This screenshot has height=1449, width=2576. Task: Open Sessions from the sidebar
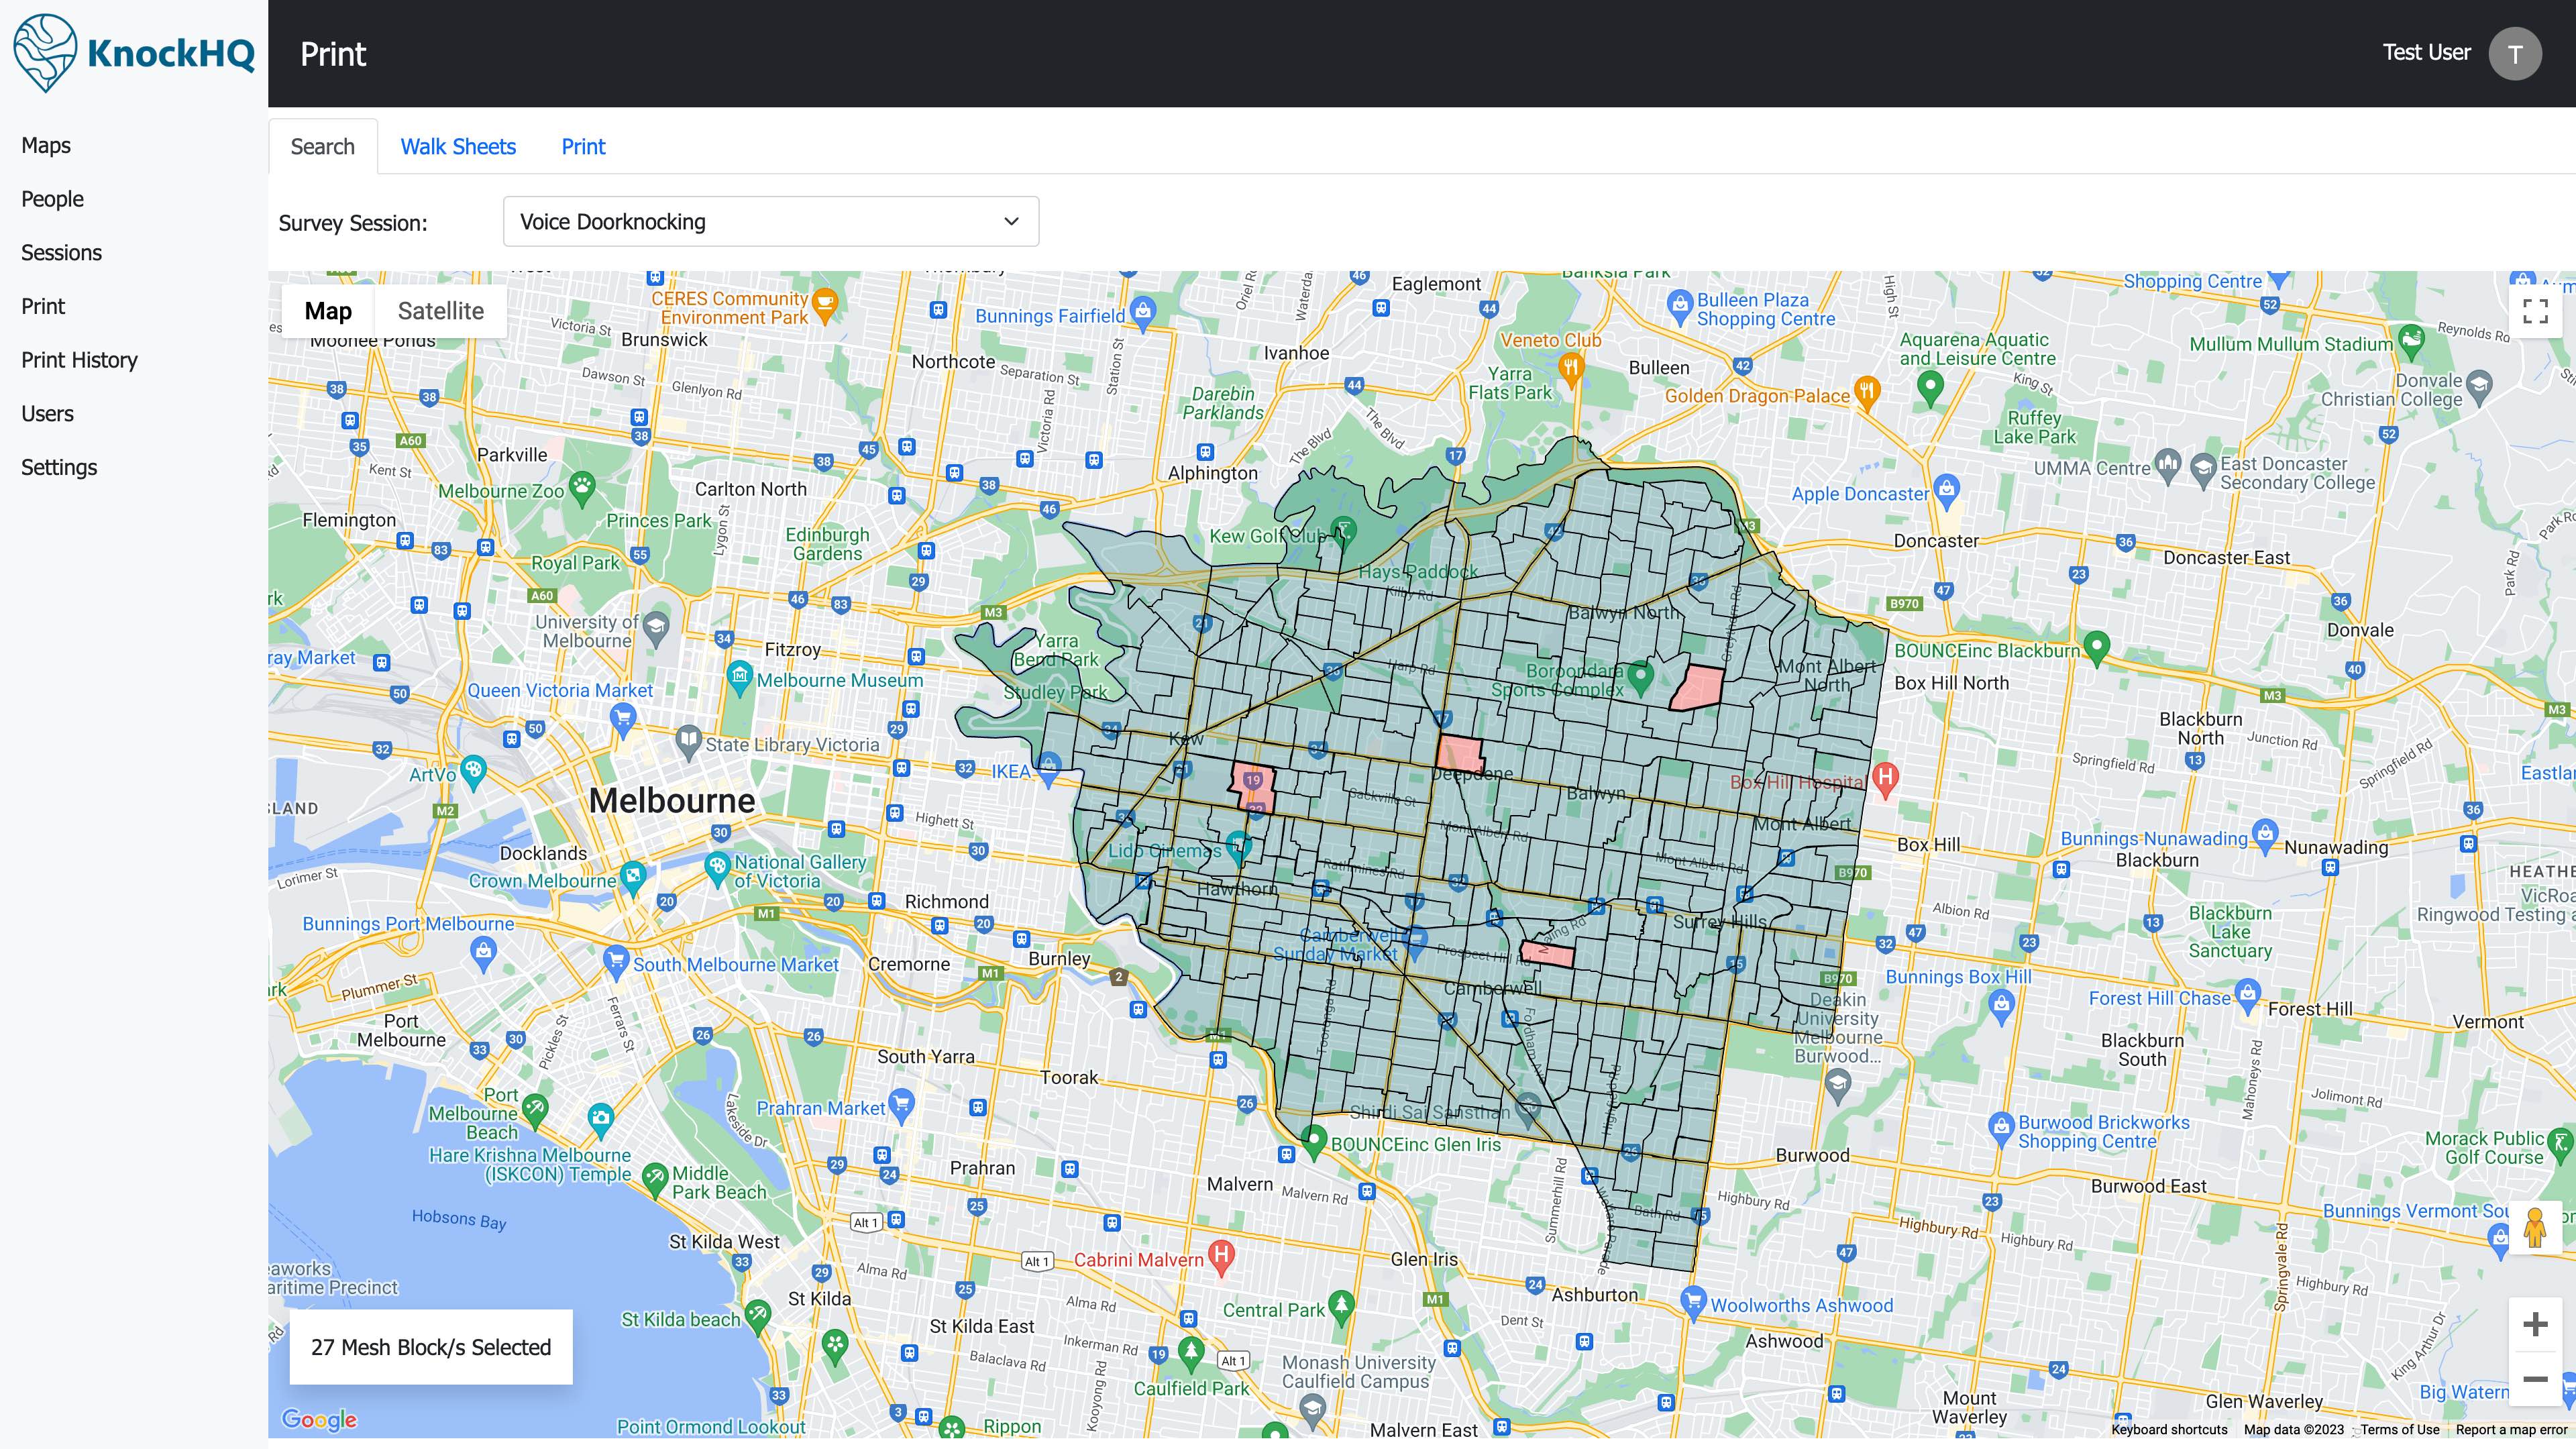pyautogui.click(x=61, y=253)
